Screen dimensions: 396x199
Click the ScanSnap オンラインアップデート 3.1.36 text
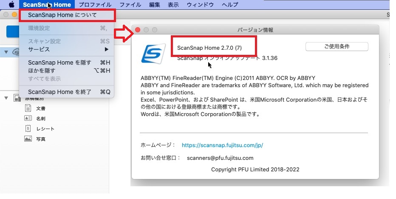click(227, 58)
